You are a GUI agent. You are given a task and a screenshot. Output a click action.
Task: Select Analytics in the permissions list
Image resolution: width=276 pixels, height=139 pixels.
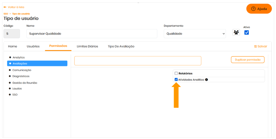pos(18,57)
